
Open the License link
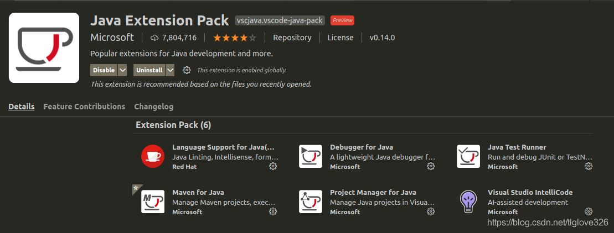click(x=340, y=38)
